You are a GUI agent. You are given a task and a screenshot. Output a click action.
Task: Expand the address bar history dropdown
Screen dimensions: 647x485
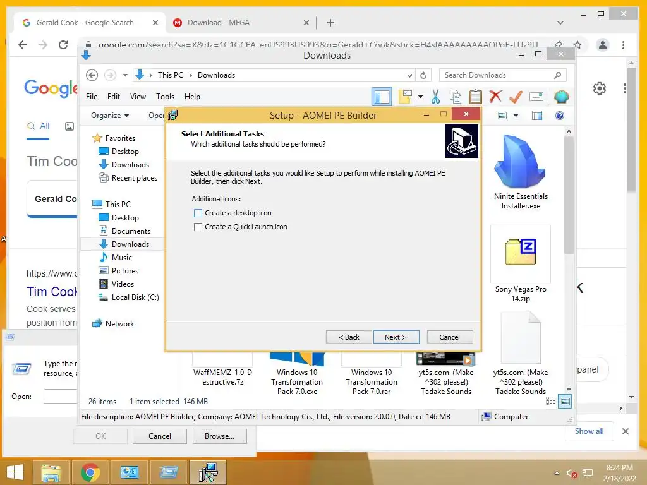[409, 76]
